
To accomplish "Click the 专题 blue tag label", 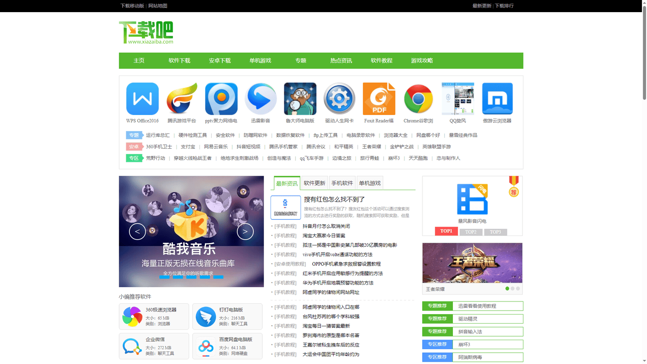I will pos(134,135).
